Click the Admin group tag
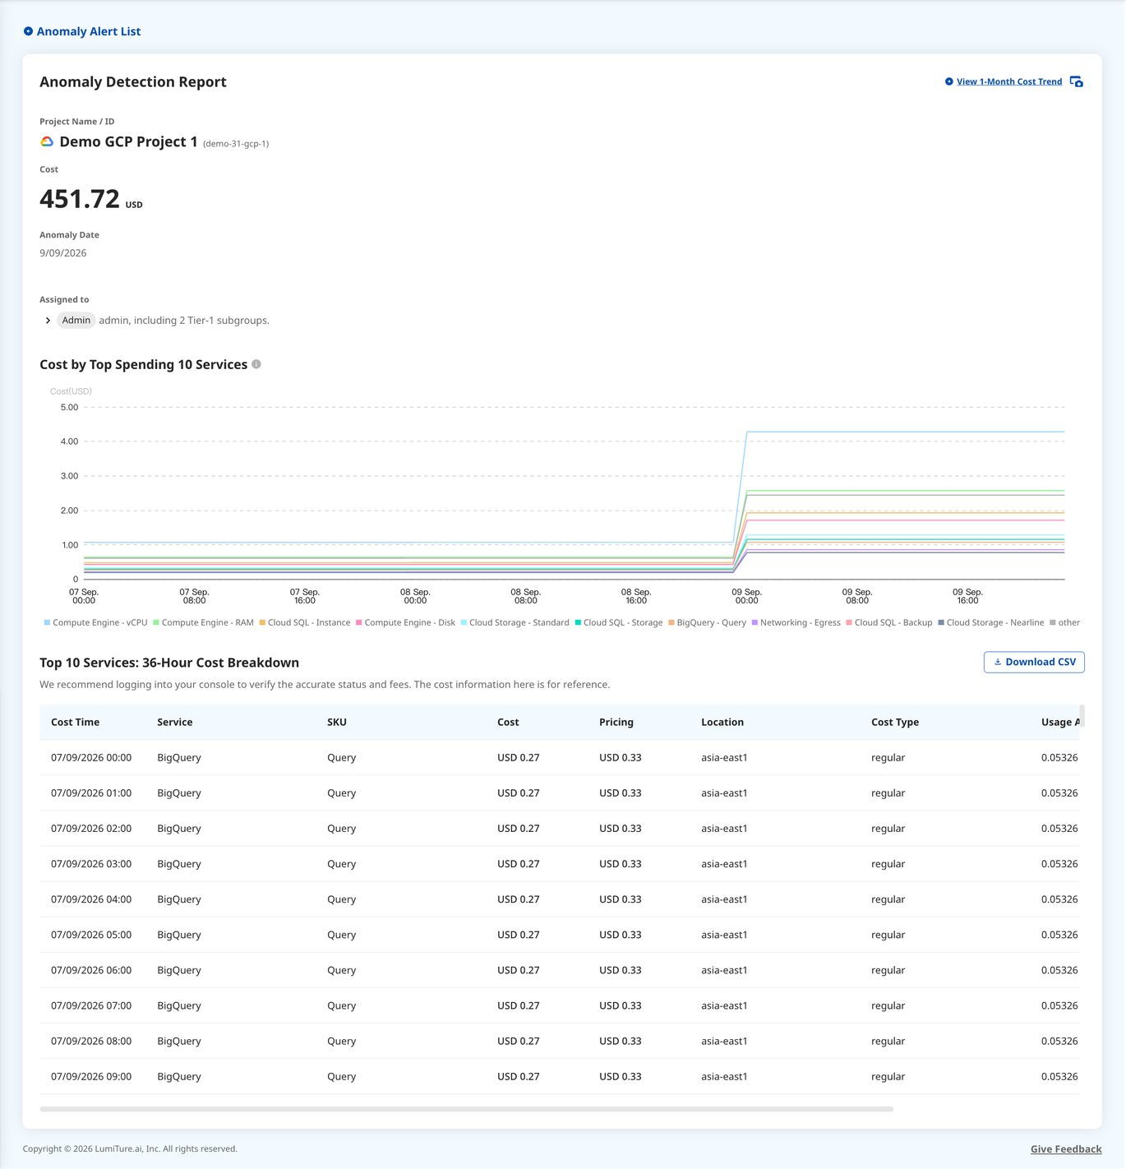This screenshot has width=1126, height=1169. tap(76, 321)
